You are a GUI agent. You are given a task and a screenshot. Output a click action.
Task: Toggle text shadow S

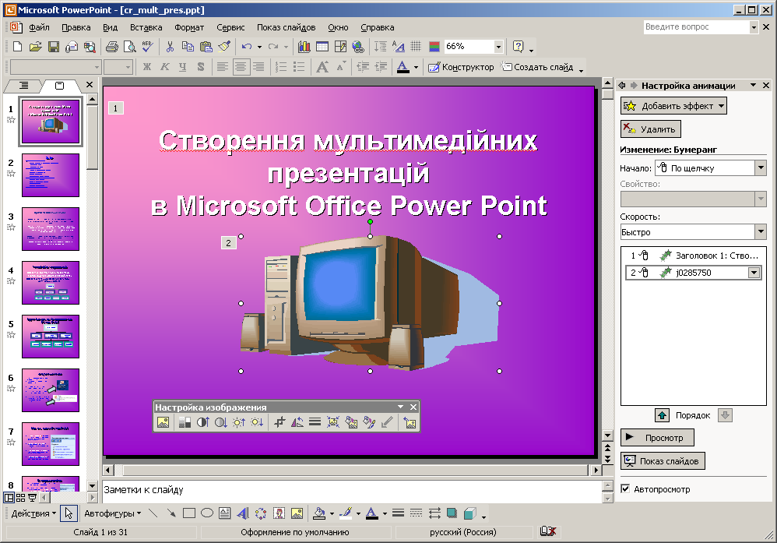tap(201, 66)
